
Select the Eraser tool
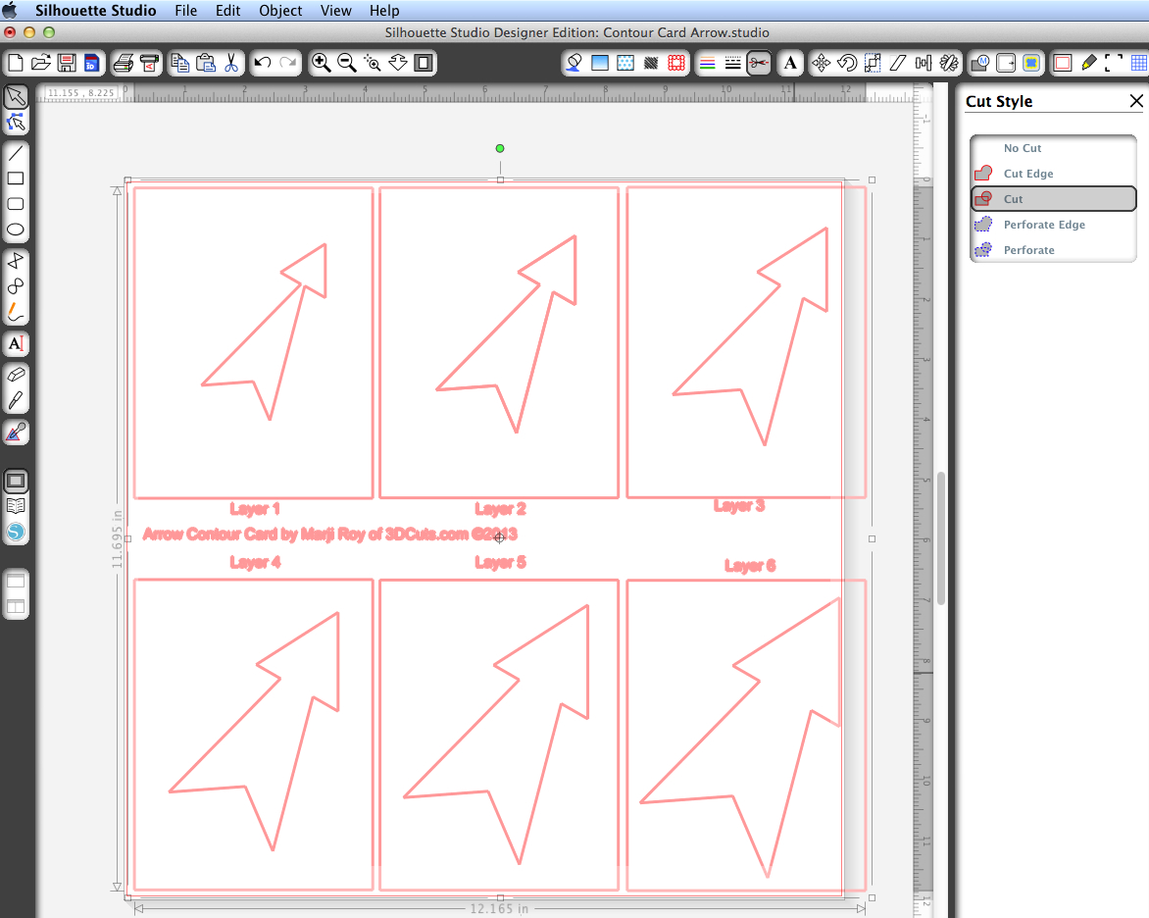tap(16, 375)
